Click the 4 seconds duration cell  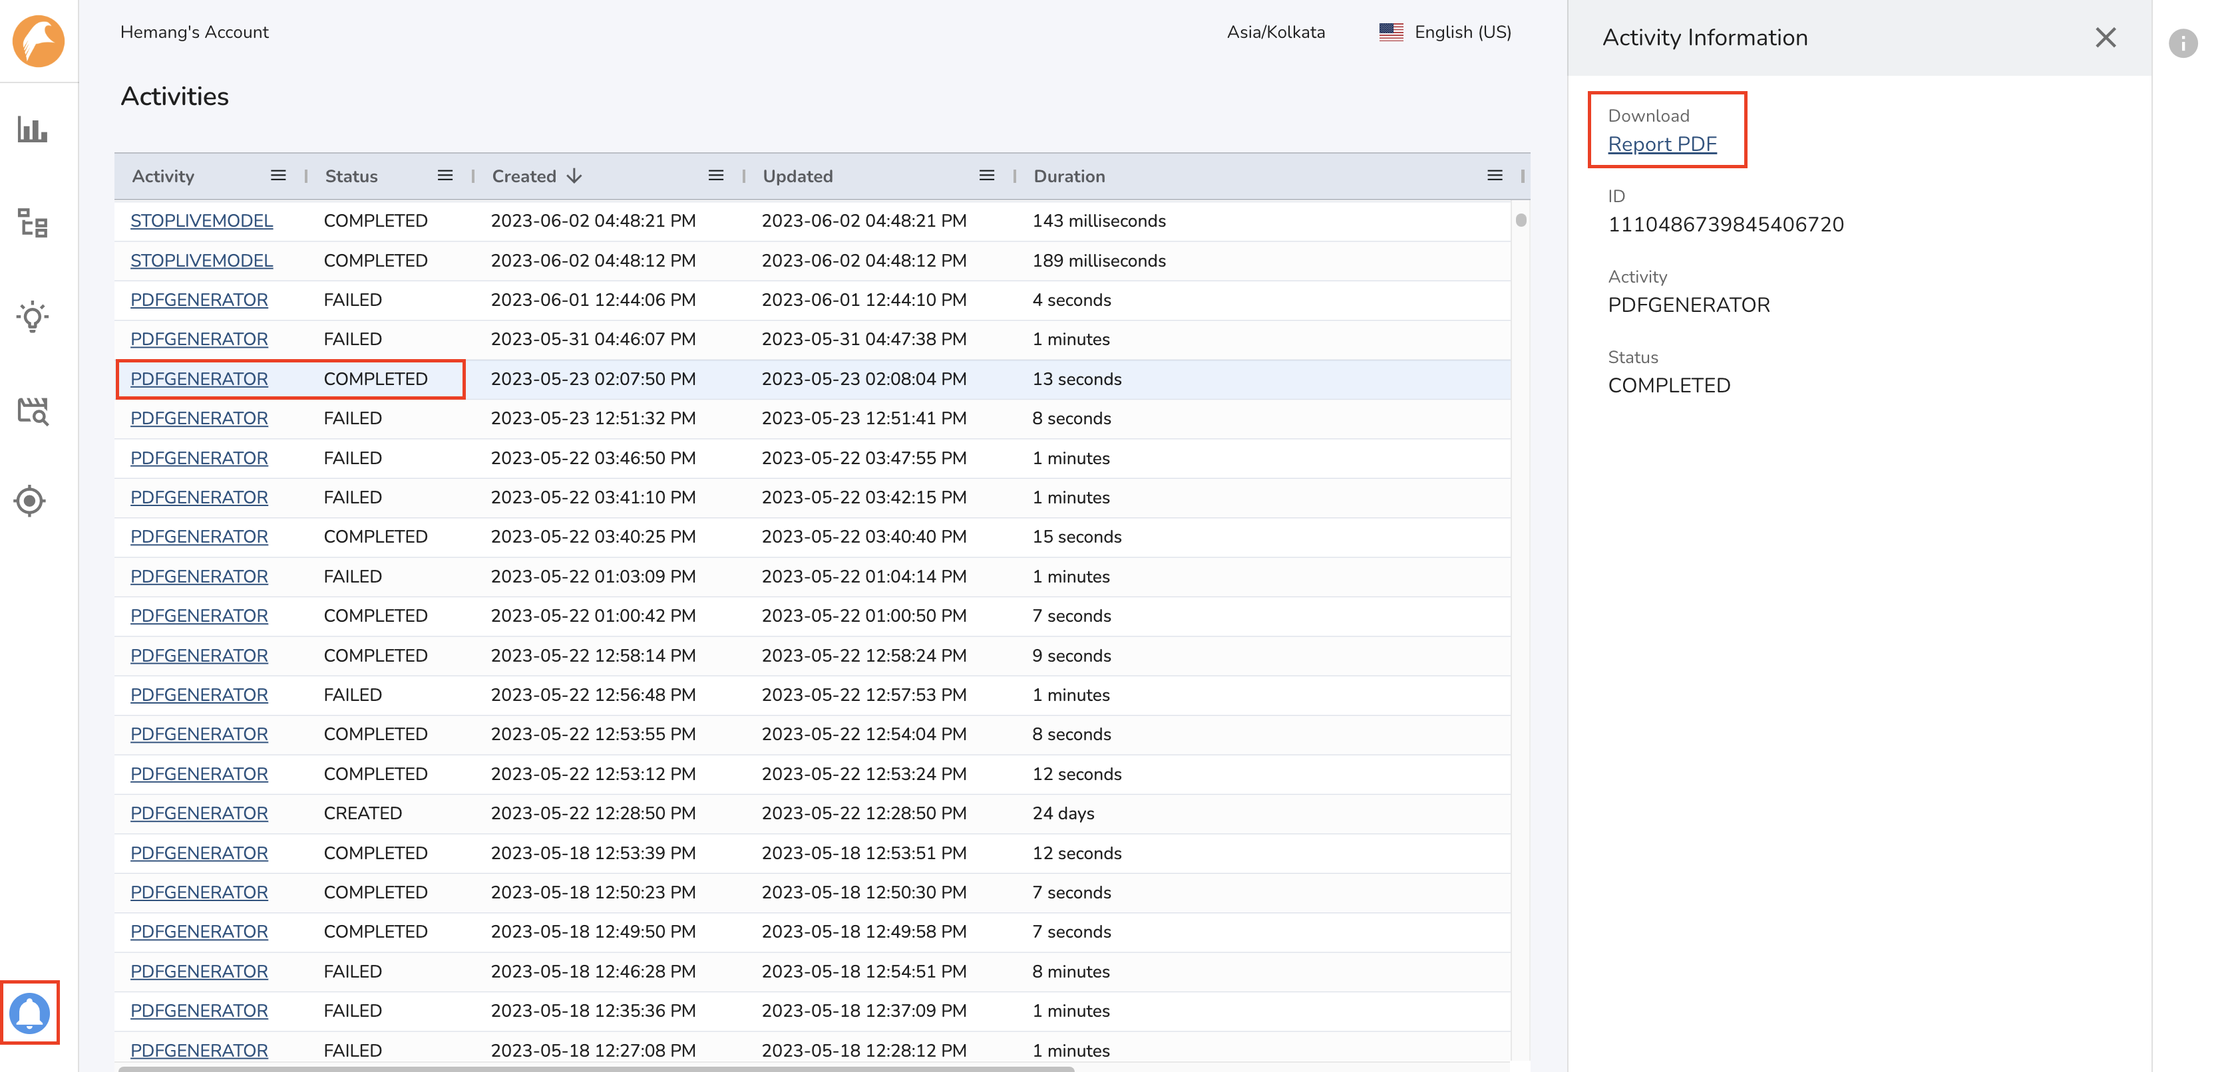click(1071, 300)
